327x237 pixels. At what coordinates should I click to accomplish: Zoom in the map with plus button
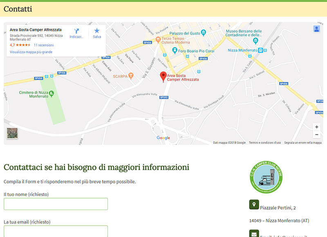tap(316, 127)
